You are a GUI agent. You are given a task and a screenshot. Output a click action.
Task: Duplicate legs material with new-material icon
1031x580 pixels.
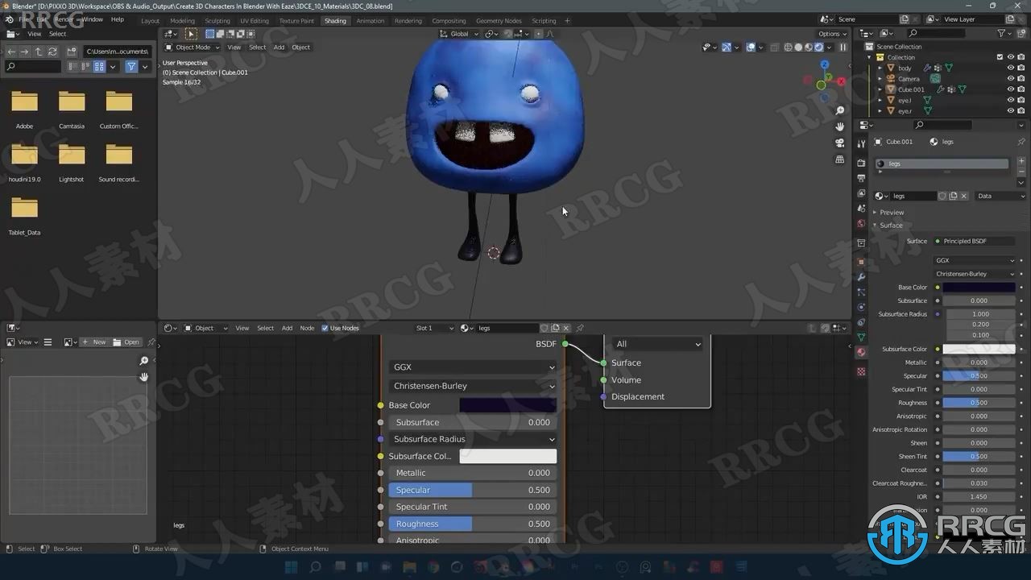[555, 328]
